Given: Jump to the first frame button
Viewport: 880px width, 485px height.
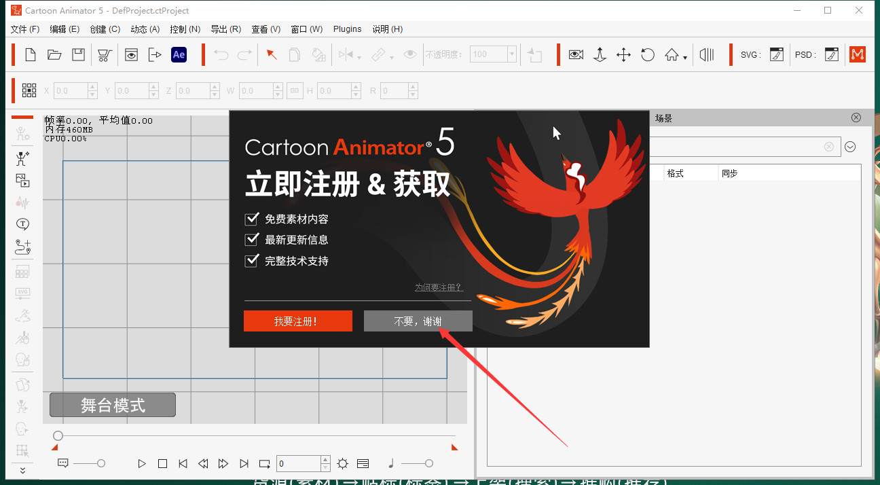Looking at the screenshot, I should pyautogui.click(x=183, y=464).
